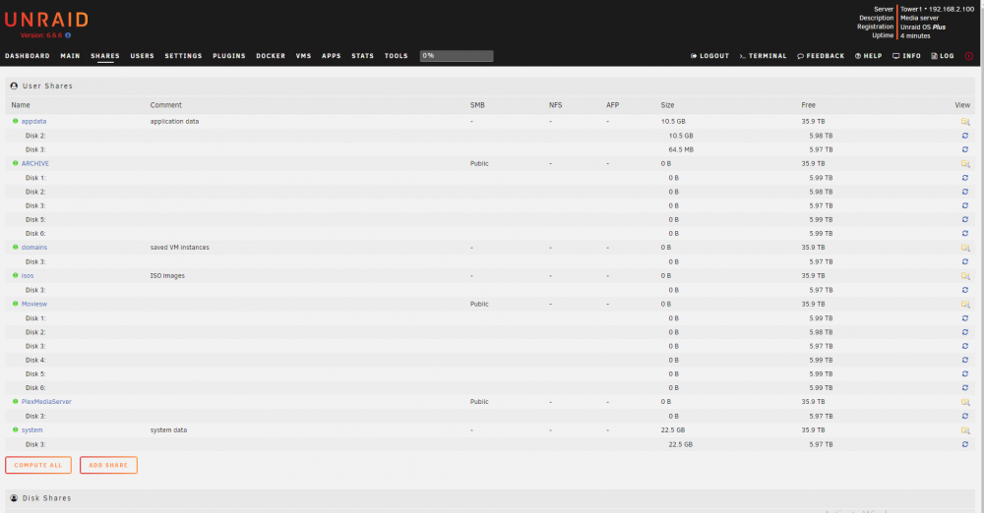Click 'saved VM instances' comment text
The height and width of the screenshot is (513, 984).
click(179, 248)
